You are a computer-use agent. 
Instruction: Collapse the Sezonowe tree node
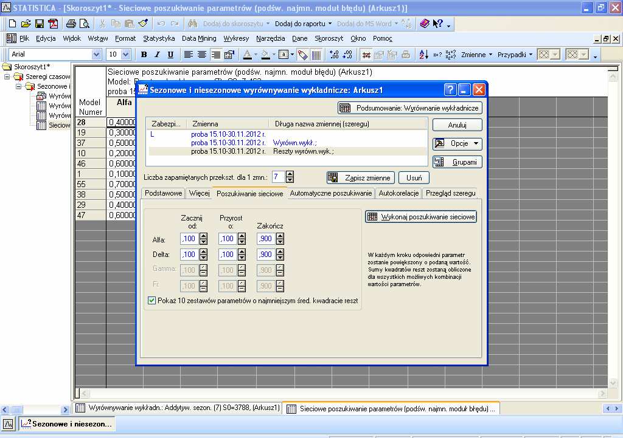[18, 86]
